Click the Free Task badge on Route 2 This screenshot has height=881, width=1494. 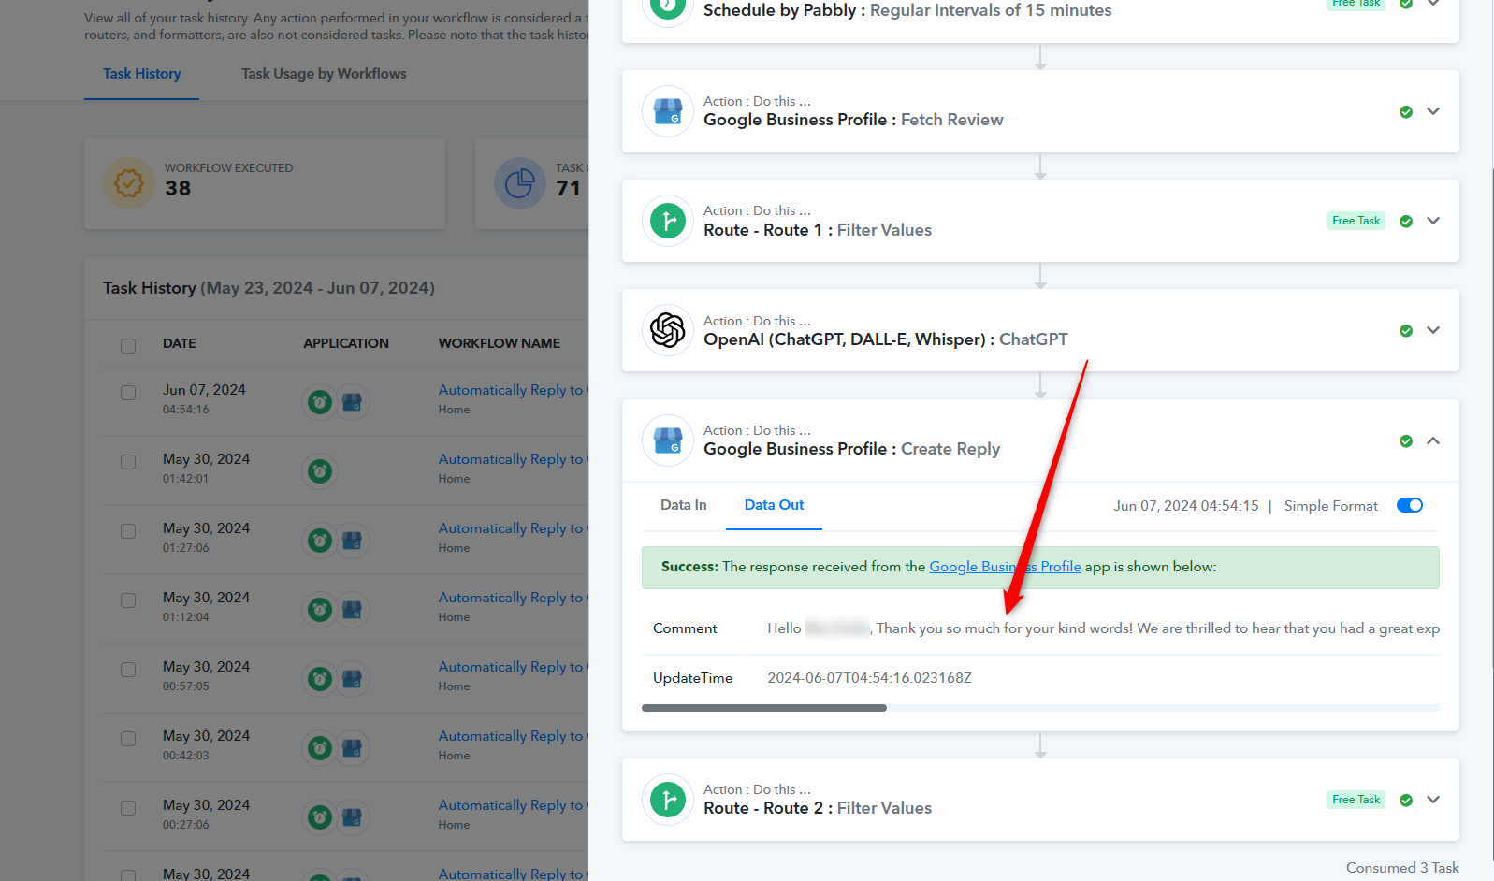[1356, 800]
